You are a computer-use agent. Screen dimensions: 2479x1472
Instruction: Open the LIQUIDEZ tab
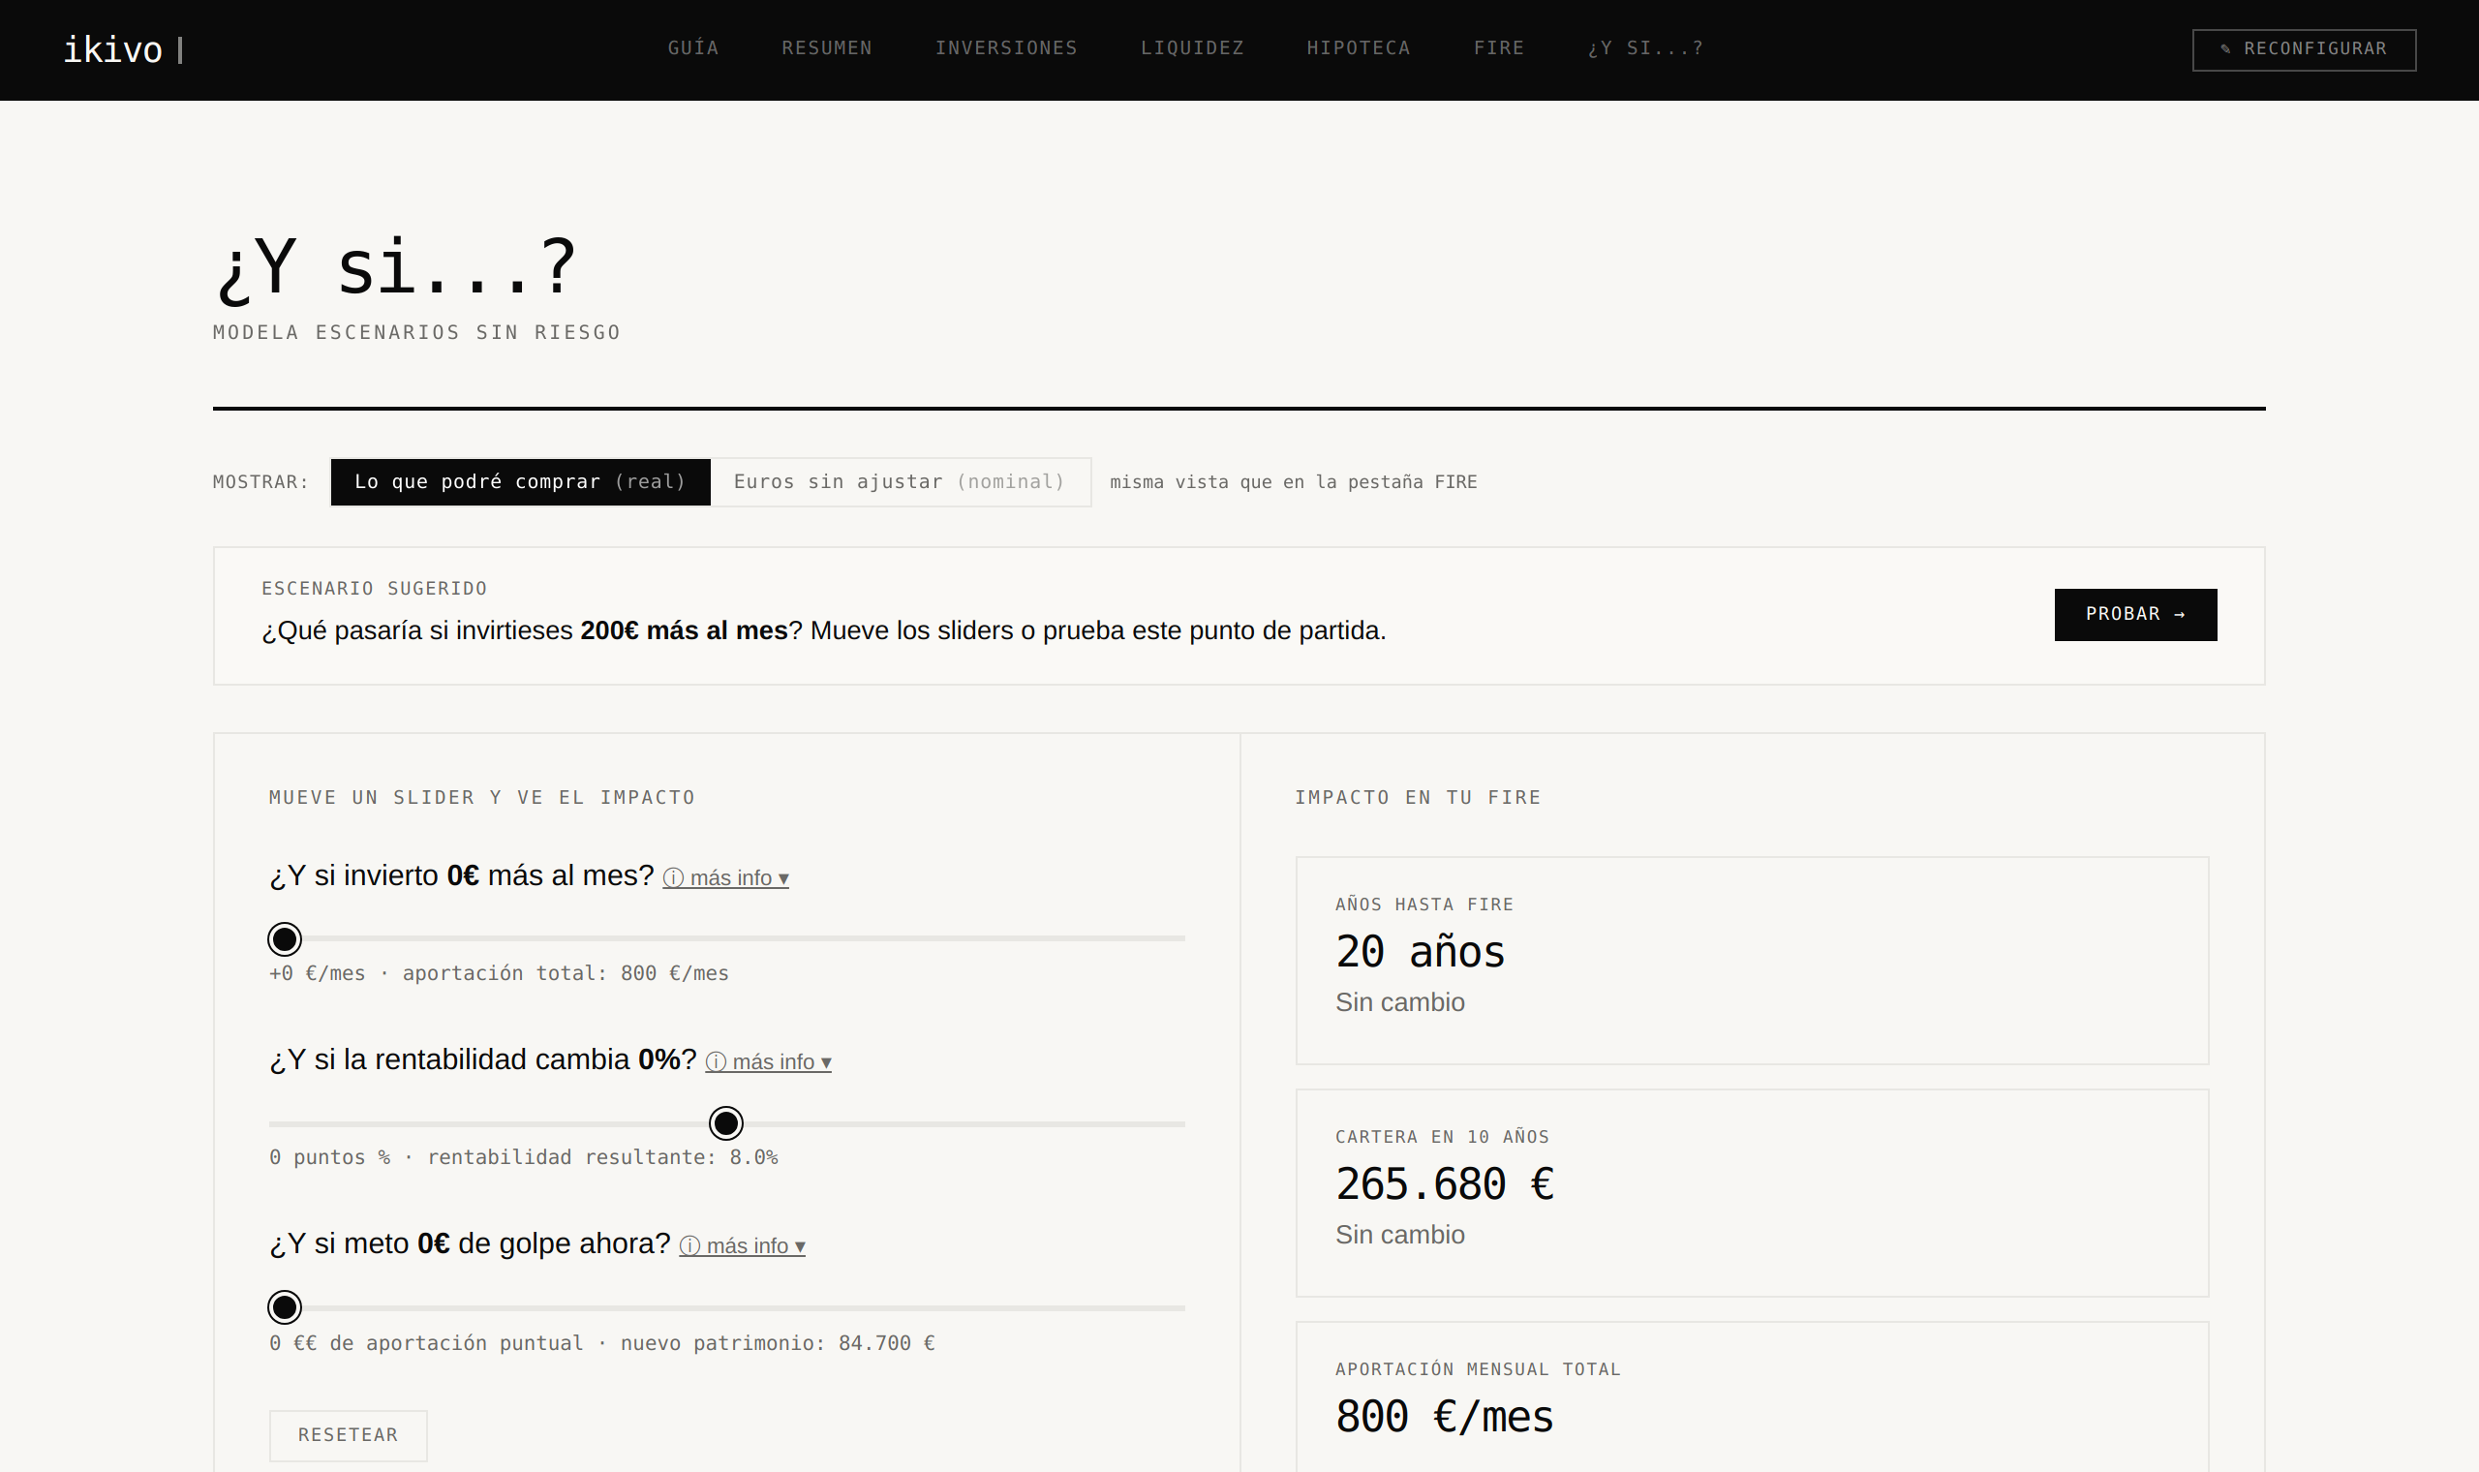pos(1192,48)
